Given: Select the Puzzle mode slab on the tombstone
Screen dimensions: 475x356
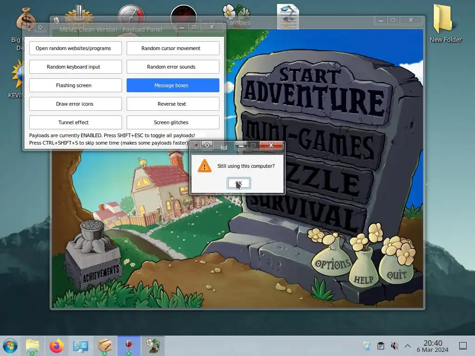Looking at the screenshot, I should pos(329,180).
